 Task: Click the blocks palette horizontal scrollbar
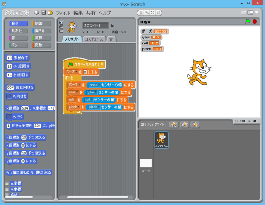[x=19, y=197]
